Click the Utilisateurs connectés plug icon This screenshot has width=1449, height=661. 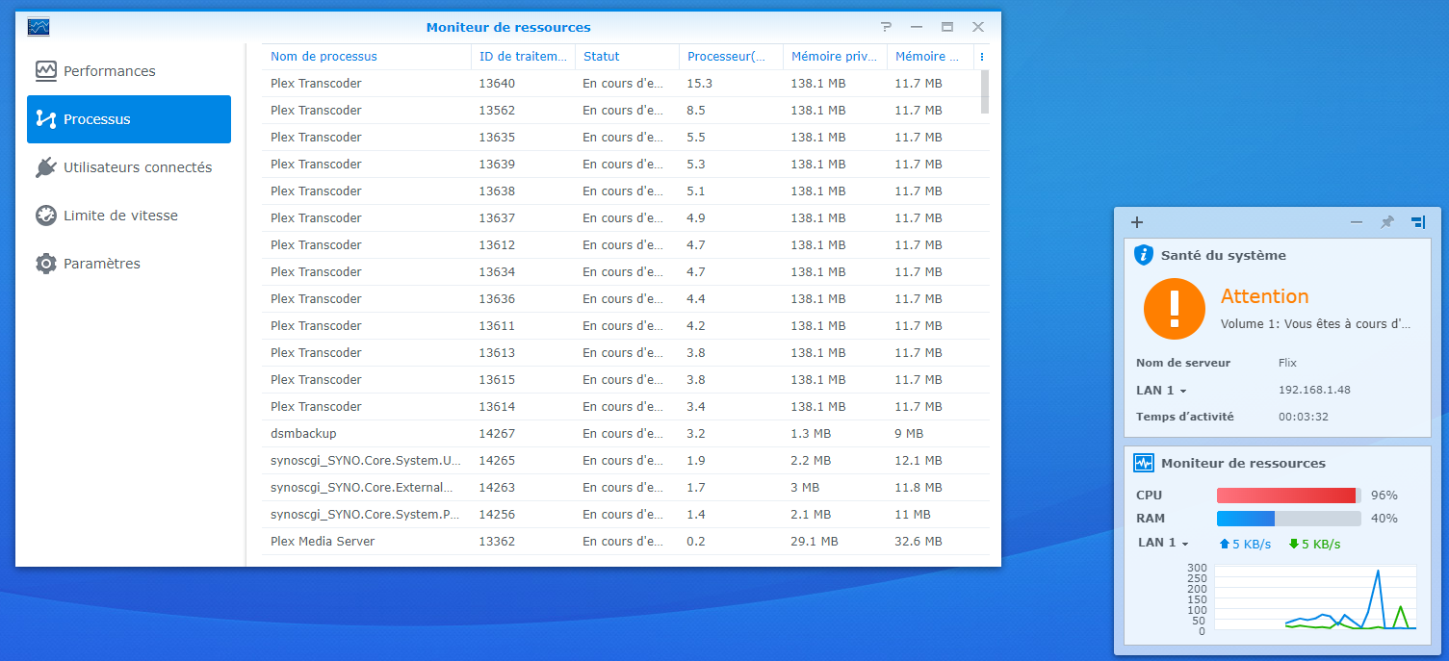(x=46, y=167)
